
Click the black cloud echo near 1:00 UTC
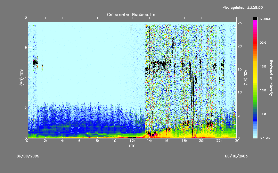click(35, 62)
